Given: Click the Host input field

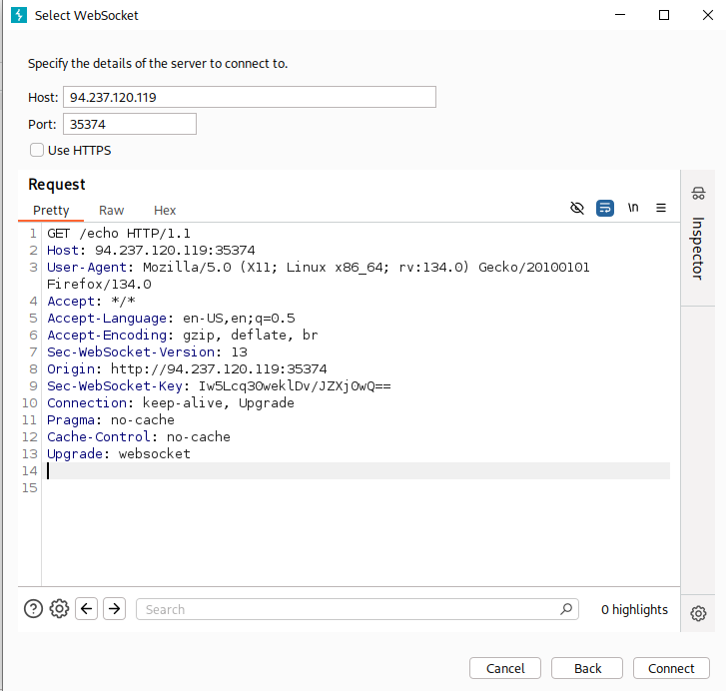Looking at the screenshot, I should tap(250, 97).
